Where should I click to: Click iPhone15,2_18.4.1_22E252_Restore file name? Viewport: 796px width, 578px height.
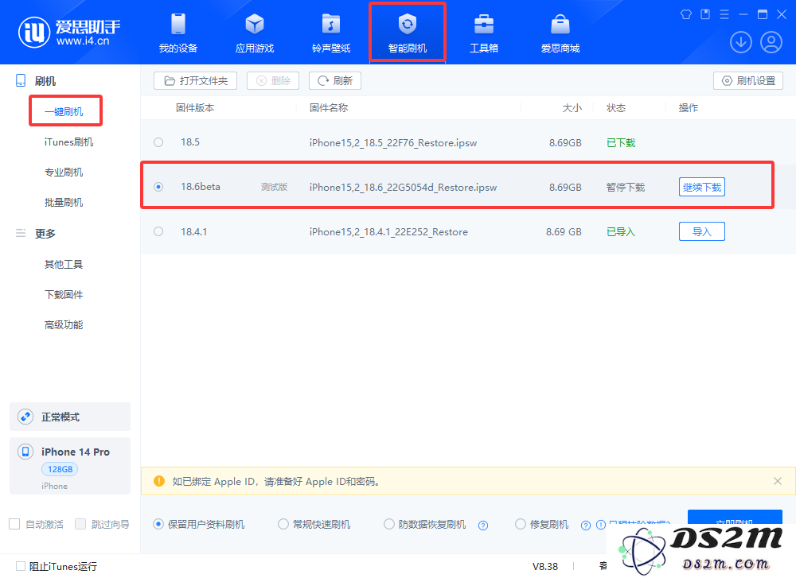click(x=389, y=231)
